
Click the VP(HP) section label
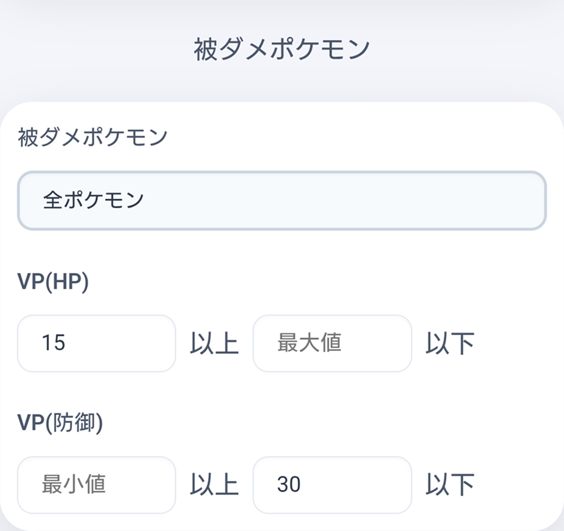(53, 283)
